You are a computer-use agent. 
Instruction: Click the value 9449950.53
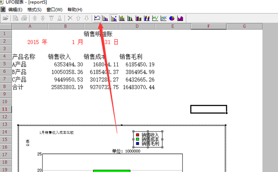69,80
